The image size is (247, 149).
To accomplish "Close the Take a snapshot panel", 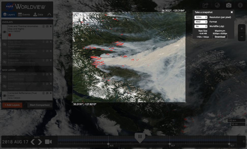I will tap(232, 12).
